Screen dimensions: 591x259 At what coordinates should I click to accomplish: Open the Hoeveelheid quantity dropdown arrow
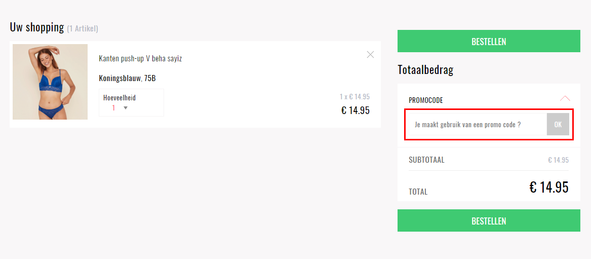(x=126, y=108)
